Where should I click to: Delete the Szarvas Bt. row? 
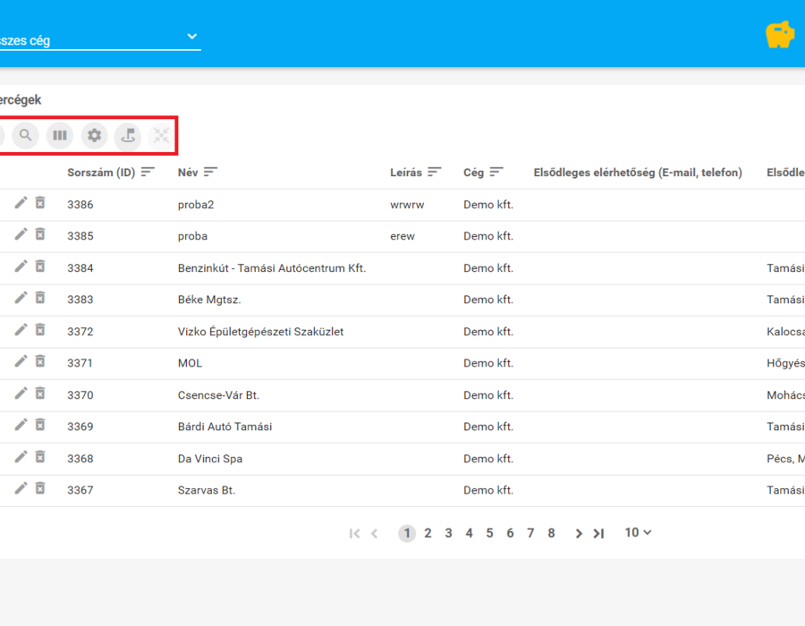point(40,488)
